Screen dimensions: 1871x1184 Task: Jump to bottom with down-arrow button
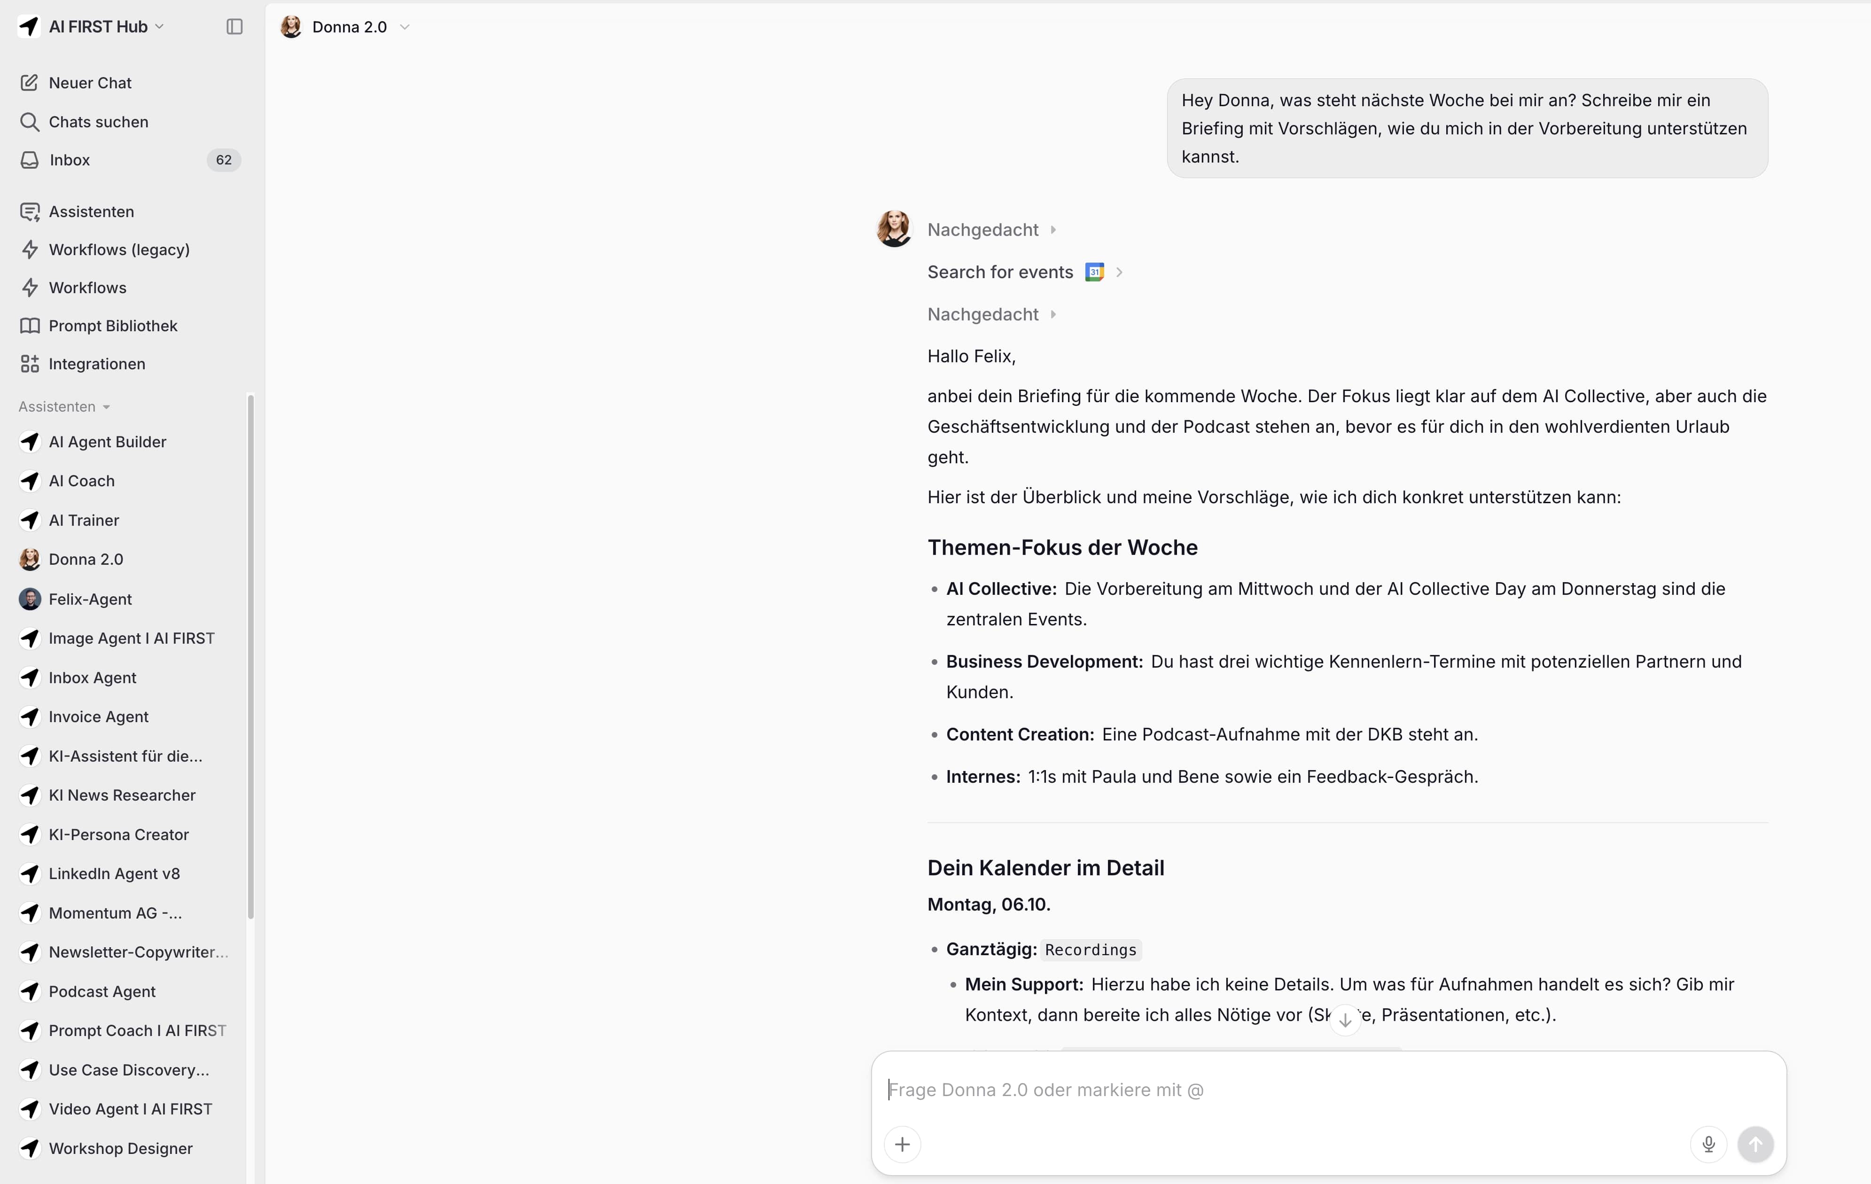coord(1345,1020)
